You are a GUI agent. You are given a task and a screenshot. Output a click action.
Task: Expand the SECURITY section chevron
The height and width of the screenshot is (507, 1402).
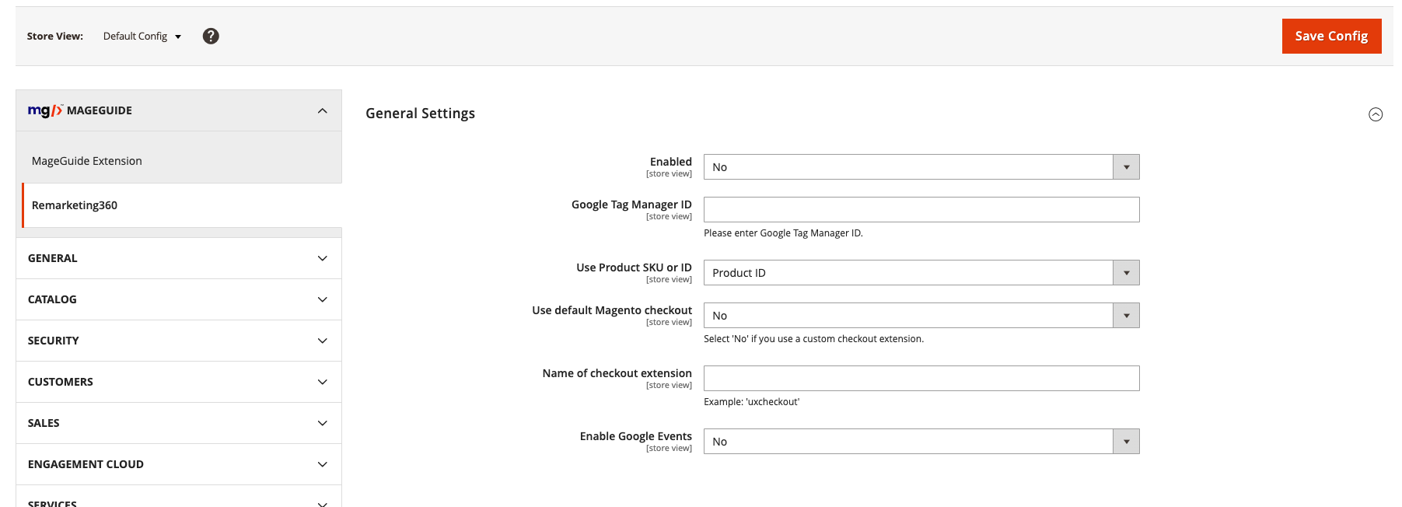(323, 341)
